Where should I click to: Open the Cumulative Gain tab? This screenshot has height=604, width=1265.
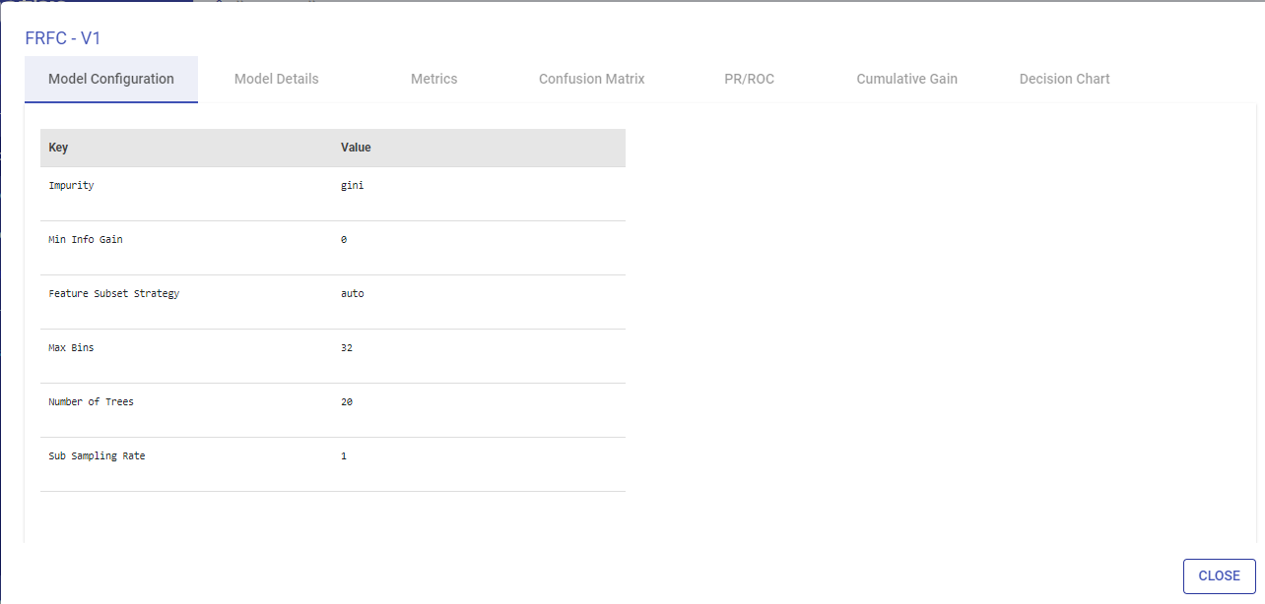[906, 79]
